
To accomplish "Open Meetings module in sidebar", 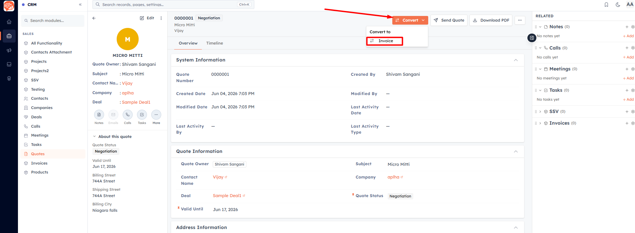I will point(53,135).
